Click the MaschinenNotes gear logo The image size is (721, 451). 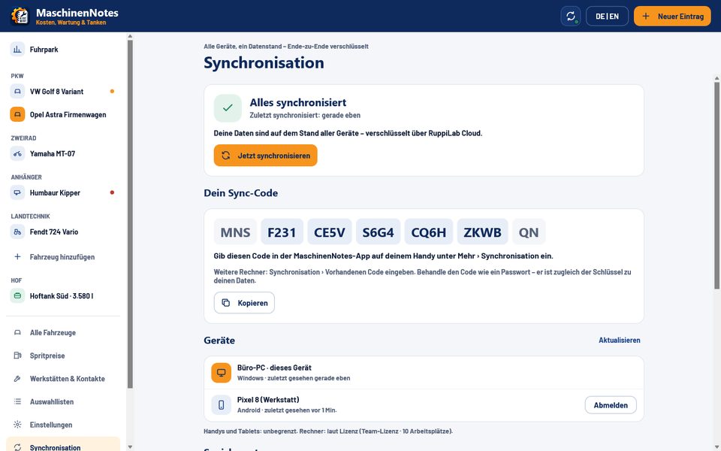[20, 16]
